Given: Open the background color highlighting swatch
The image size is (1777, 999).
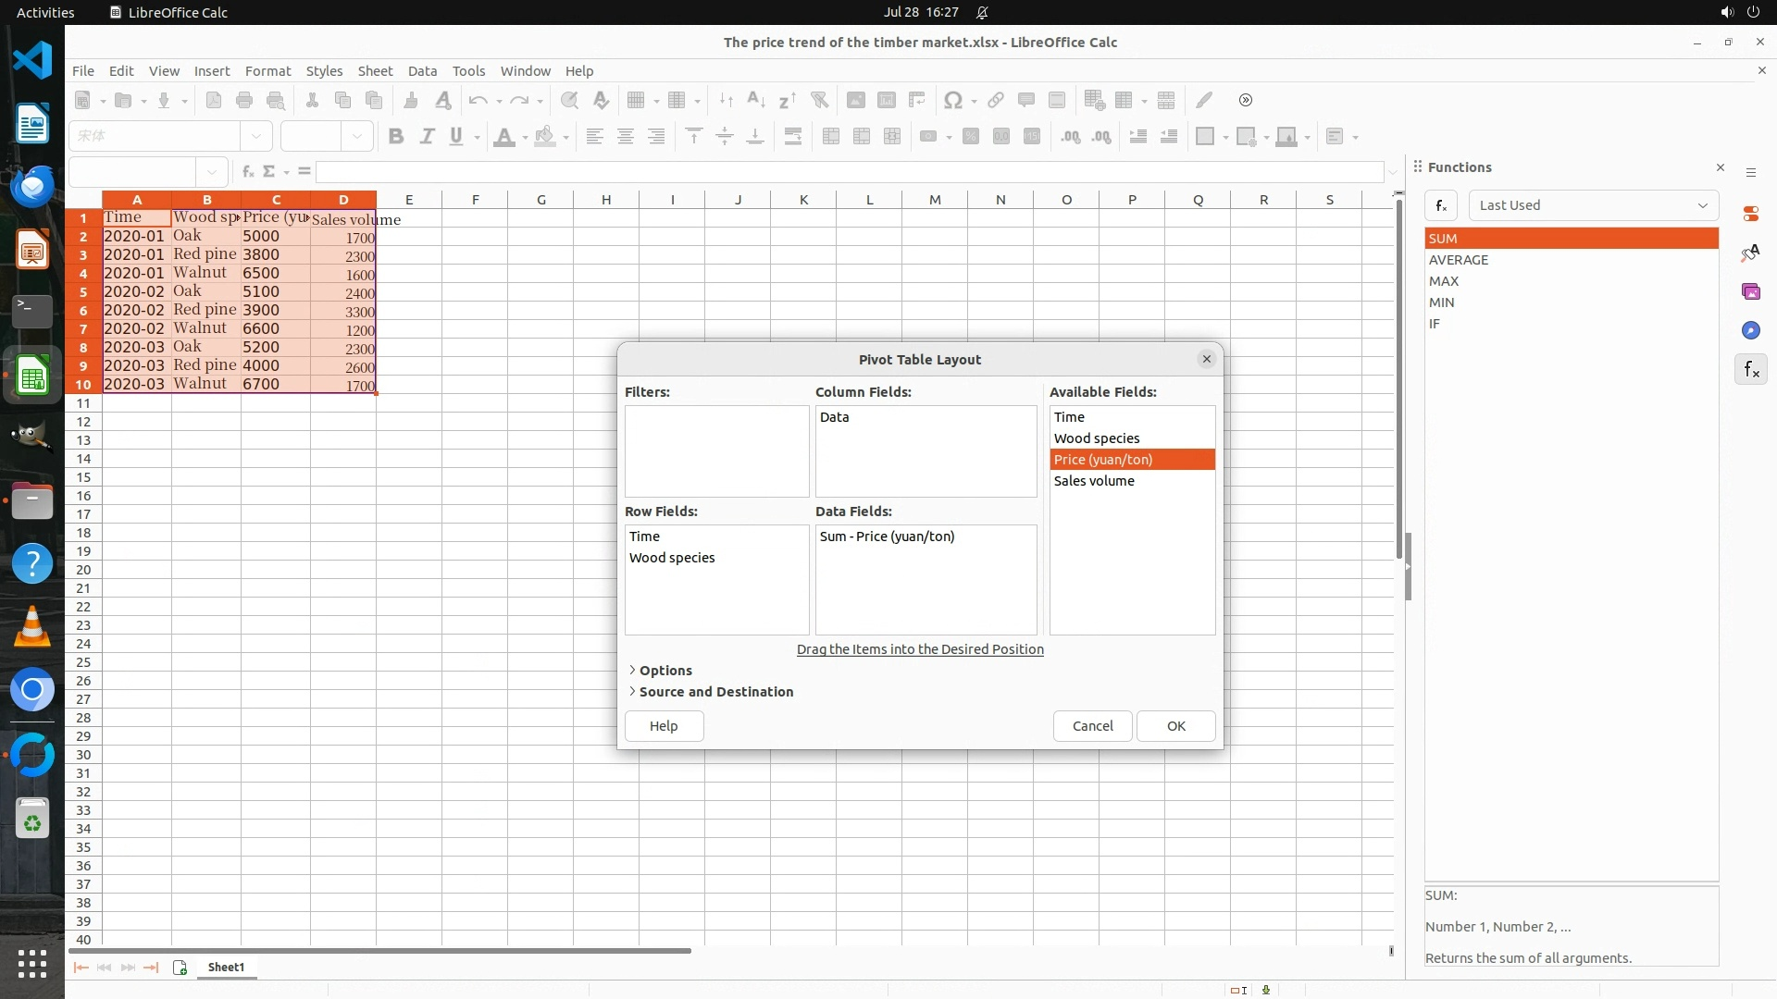Looking at the screenshot, I should (x=545, y=137).
